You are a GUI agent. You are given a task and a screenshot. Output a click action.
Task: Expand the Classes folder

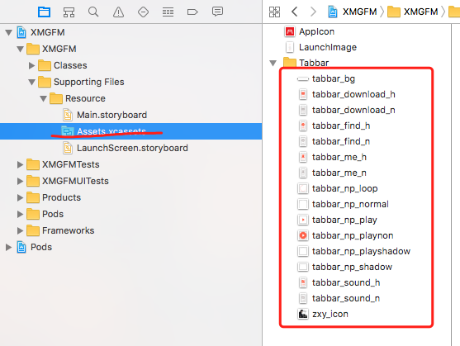pyautogui.click(x=31, y=65)
